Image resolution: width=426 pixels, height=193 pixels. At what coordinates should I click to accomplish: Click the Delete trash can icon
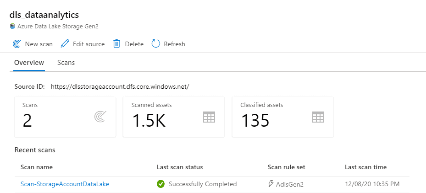(116, 44)
